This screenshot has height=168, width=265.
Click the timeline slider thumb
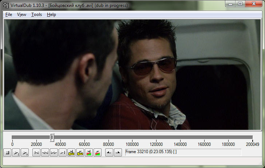52,137
